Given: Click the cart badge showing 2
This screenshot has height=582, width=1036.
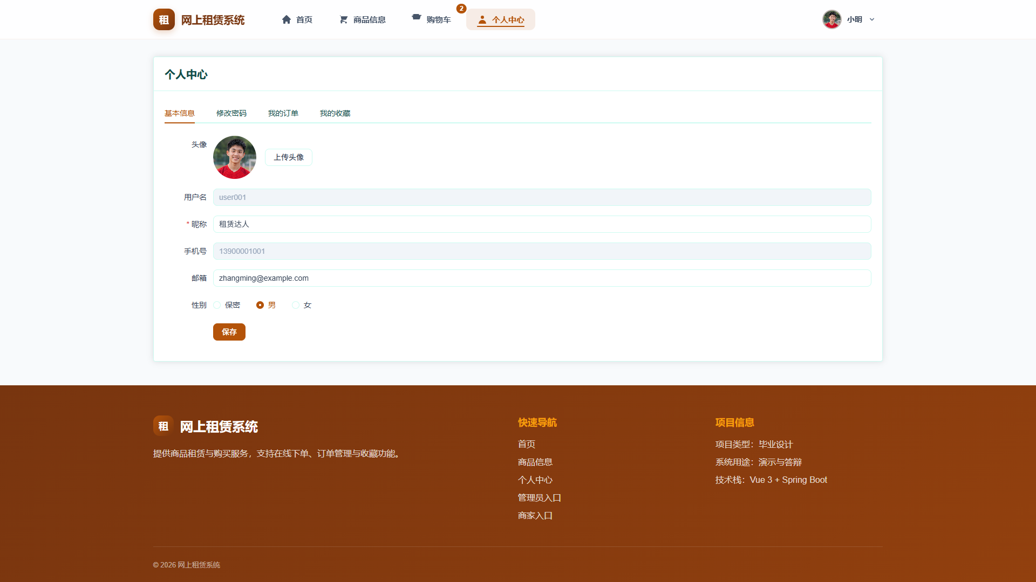Looking at the screenshot, I should pyautogui.click(x=461, y=9).
